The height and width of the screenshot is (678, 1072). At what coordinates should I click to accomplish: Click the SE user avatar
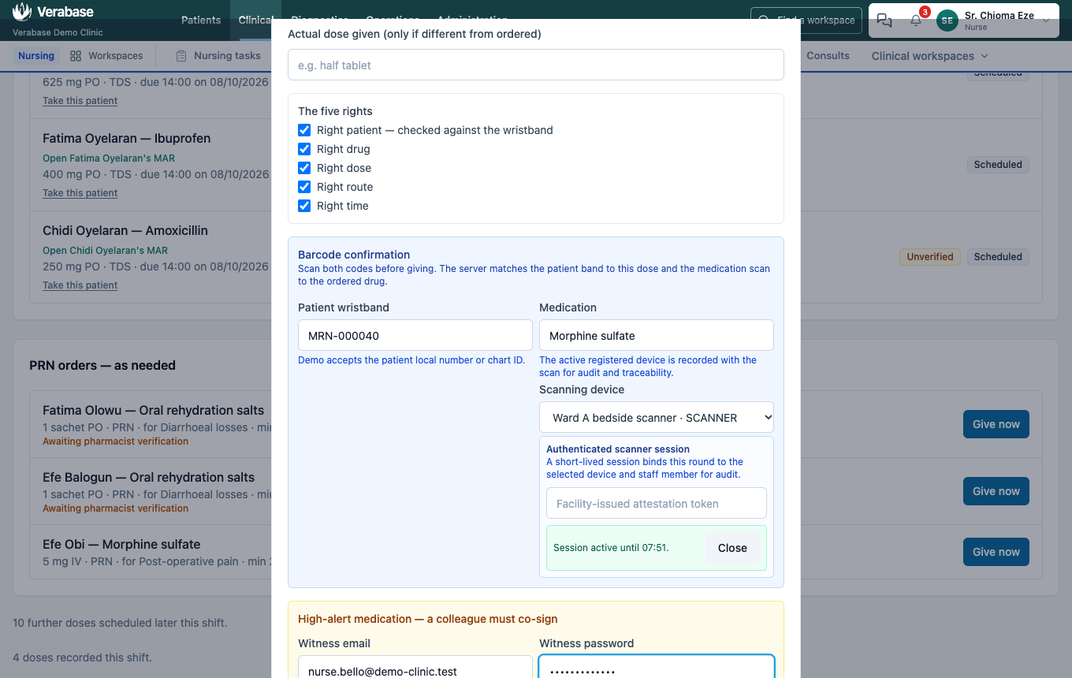[947, 20]
